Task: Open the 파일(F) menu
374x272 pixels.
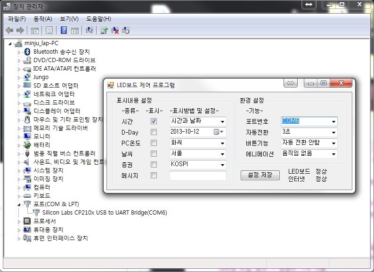Action: 16,19
